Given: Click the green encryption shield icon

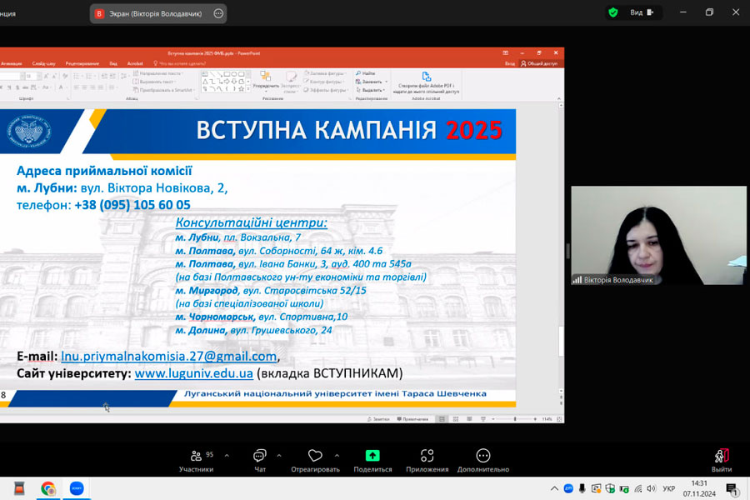Looking at the screenshot, I should point(613,12).
